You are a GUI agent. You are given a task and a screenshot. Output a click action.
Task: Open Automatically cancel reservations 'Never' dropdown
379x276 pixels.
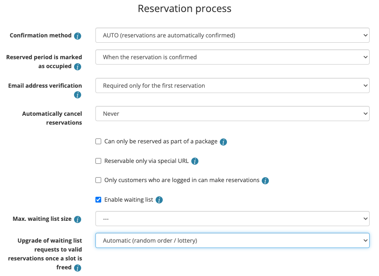point(232,114)
